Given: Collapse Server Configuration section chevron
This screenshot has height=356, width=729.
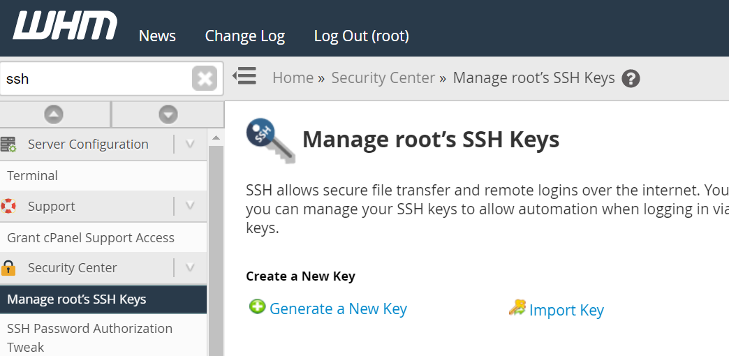Looking at the screenshot, I should 190,144.
